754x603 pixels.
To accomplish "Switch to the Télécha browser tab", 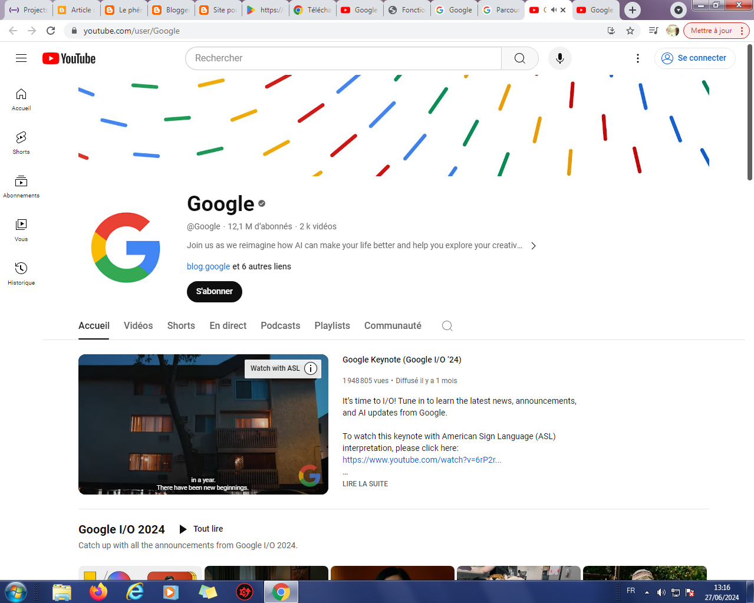I will [312, 10].
